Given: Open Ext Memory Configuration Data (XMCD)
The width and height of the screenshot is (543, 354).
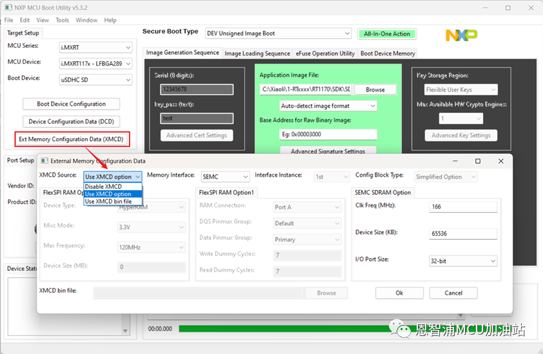Looking at the screenshot, I should [72, 139].
